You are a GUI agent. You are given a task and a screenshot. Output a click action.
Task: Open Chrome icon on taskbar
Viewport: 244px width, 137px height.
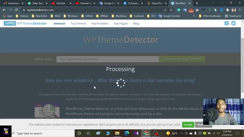pos(146,133)
